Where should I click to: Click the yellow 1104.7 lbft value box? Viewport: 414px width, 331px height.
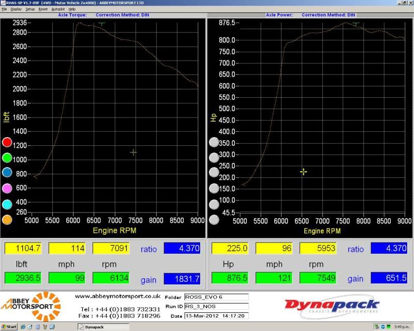(23, 248)
